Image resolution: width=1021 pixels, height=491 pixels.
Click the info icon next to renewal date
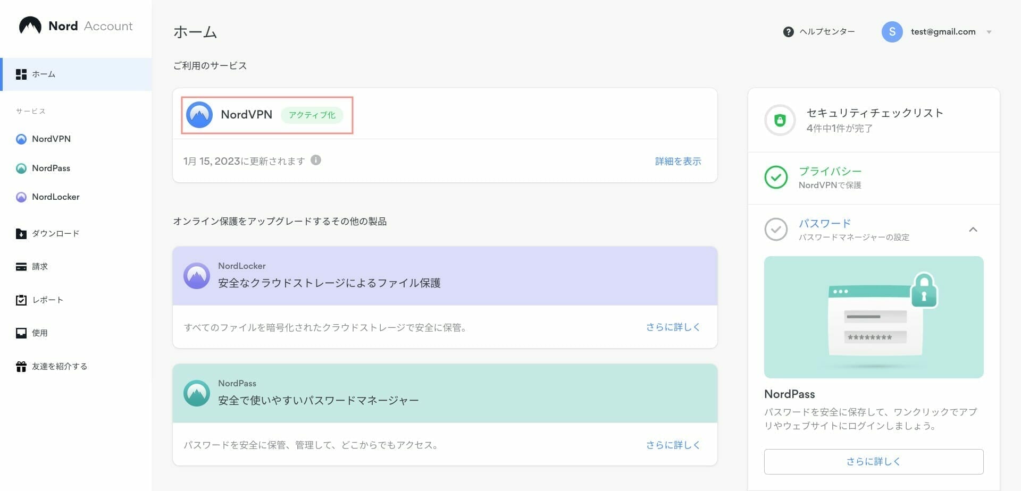(316, 160)
